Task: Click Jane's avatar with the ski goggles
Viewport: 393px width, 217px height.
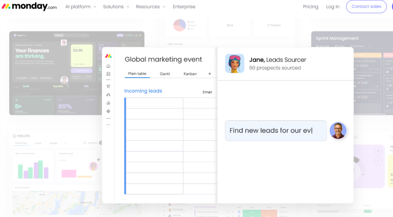Action: pos(234,64)
